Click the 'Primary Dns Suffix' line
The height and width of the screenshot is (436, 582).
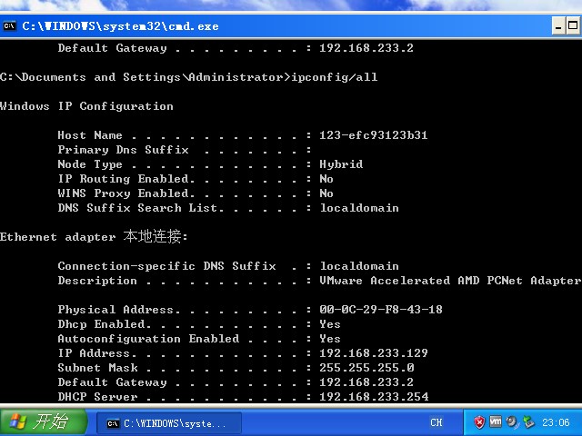[185, 150]
